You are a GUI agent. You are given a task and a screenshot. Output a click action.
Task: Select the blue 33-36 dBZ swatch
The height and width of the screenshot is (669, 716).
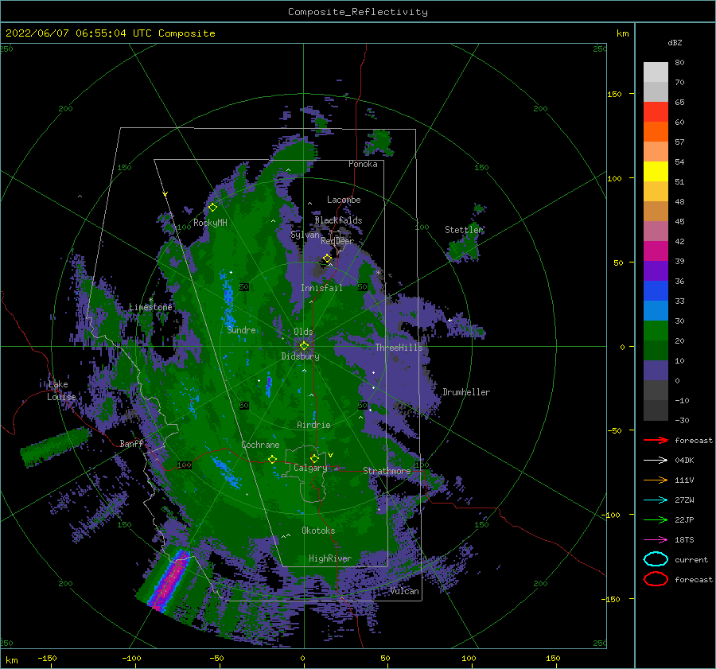point(656,290)
